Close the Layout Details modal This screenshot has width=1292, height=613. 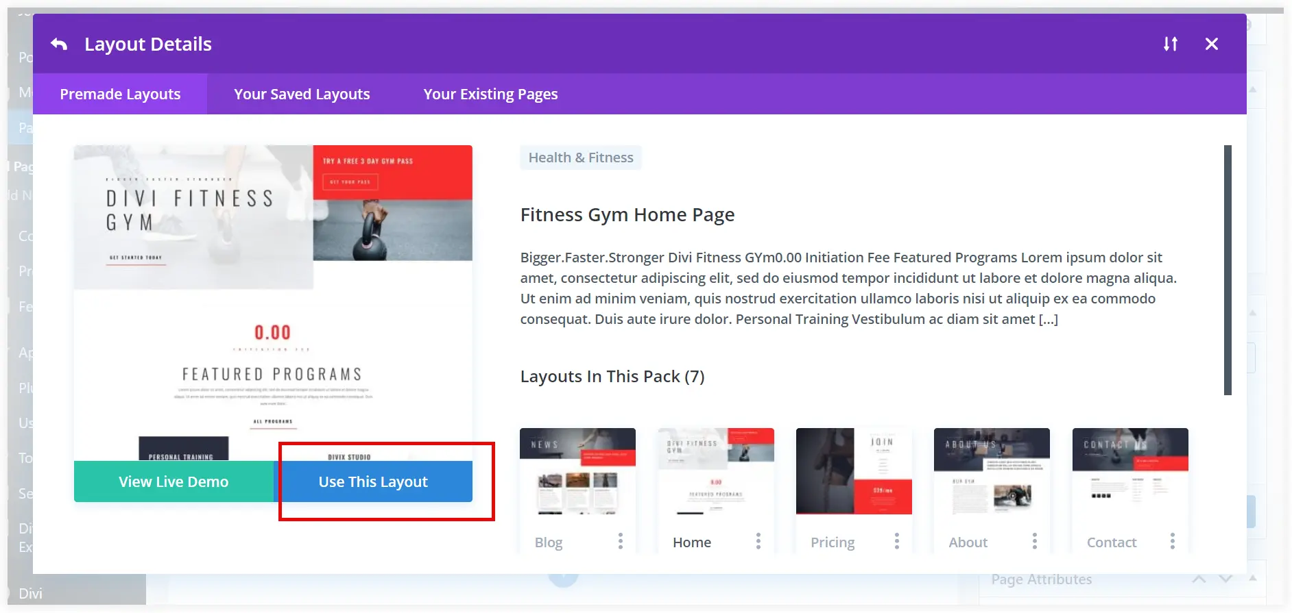tap(1211, 44)
